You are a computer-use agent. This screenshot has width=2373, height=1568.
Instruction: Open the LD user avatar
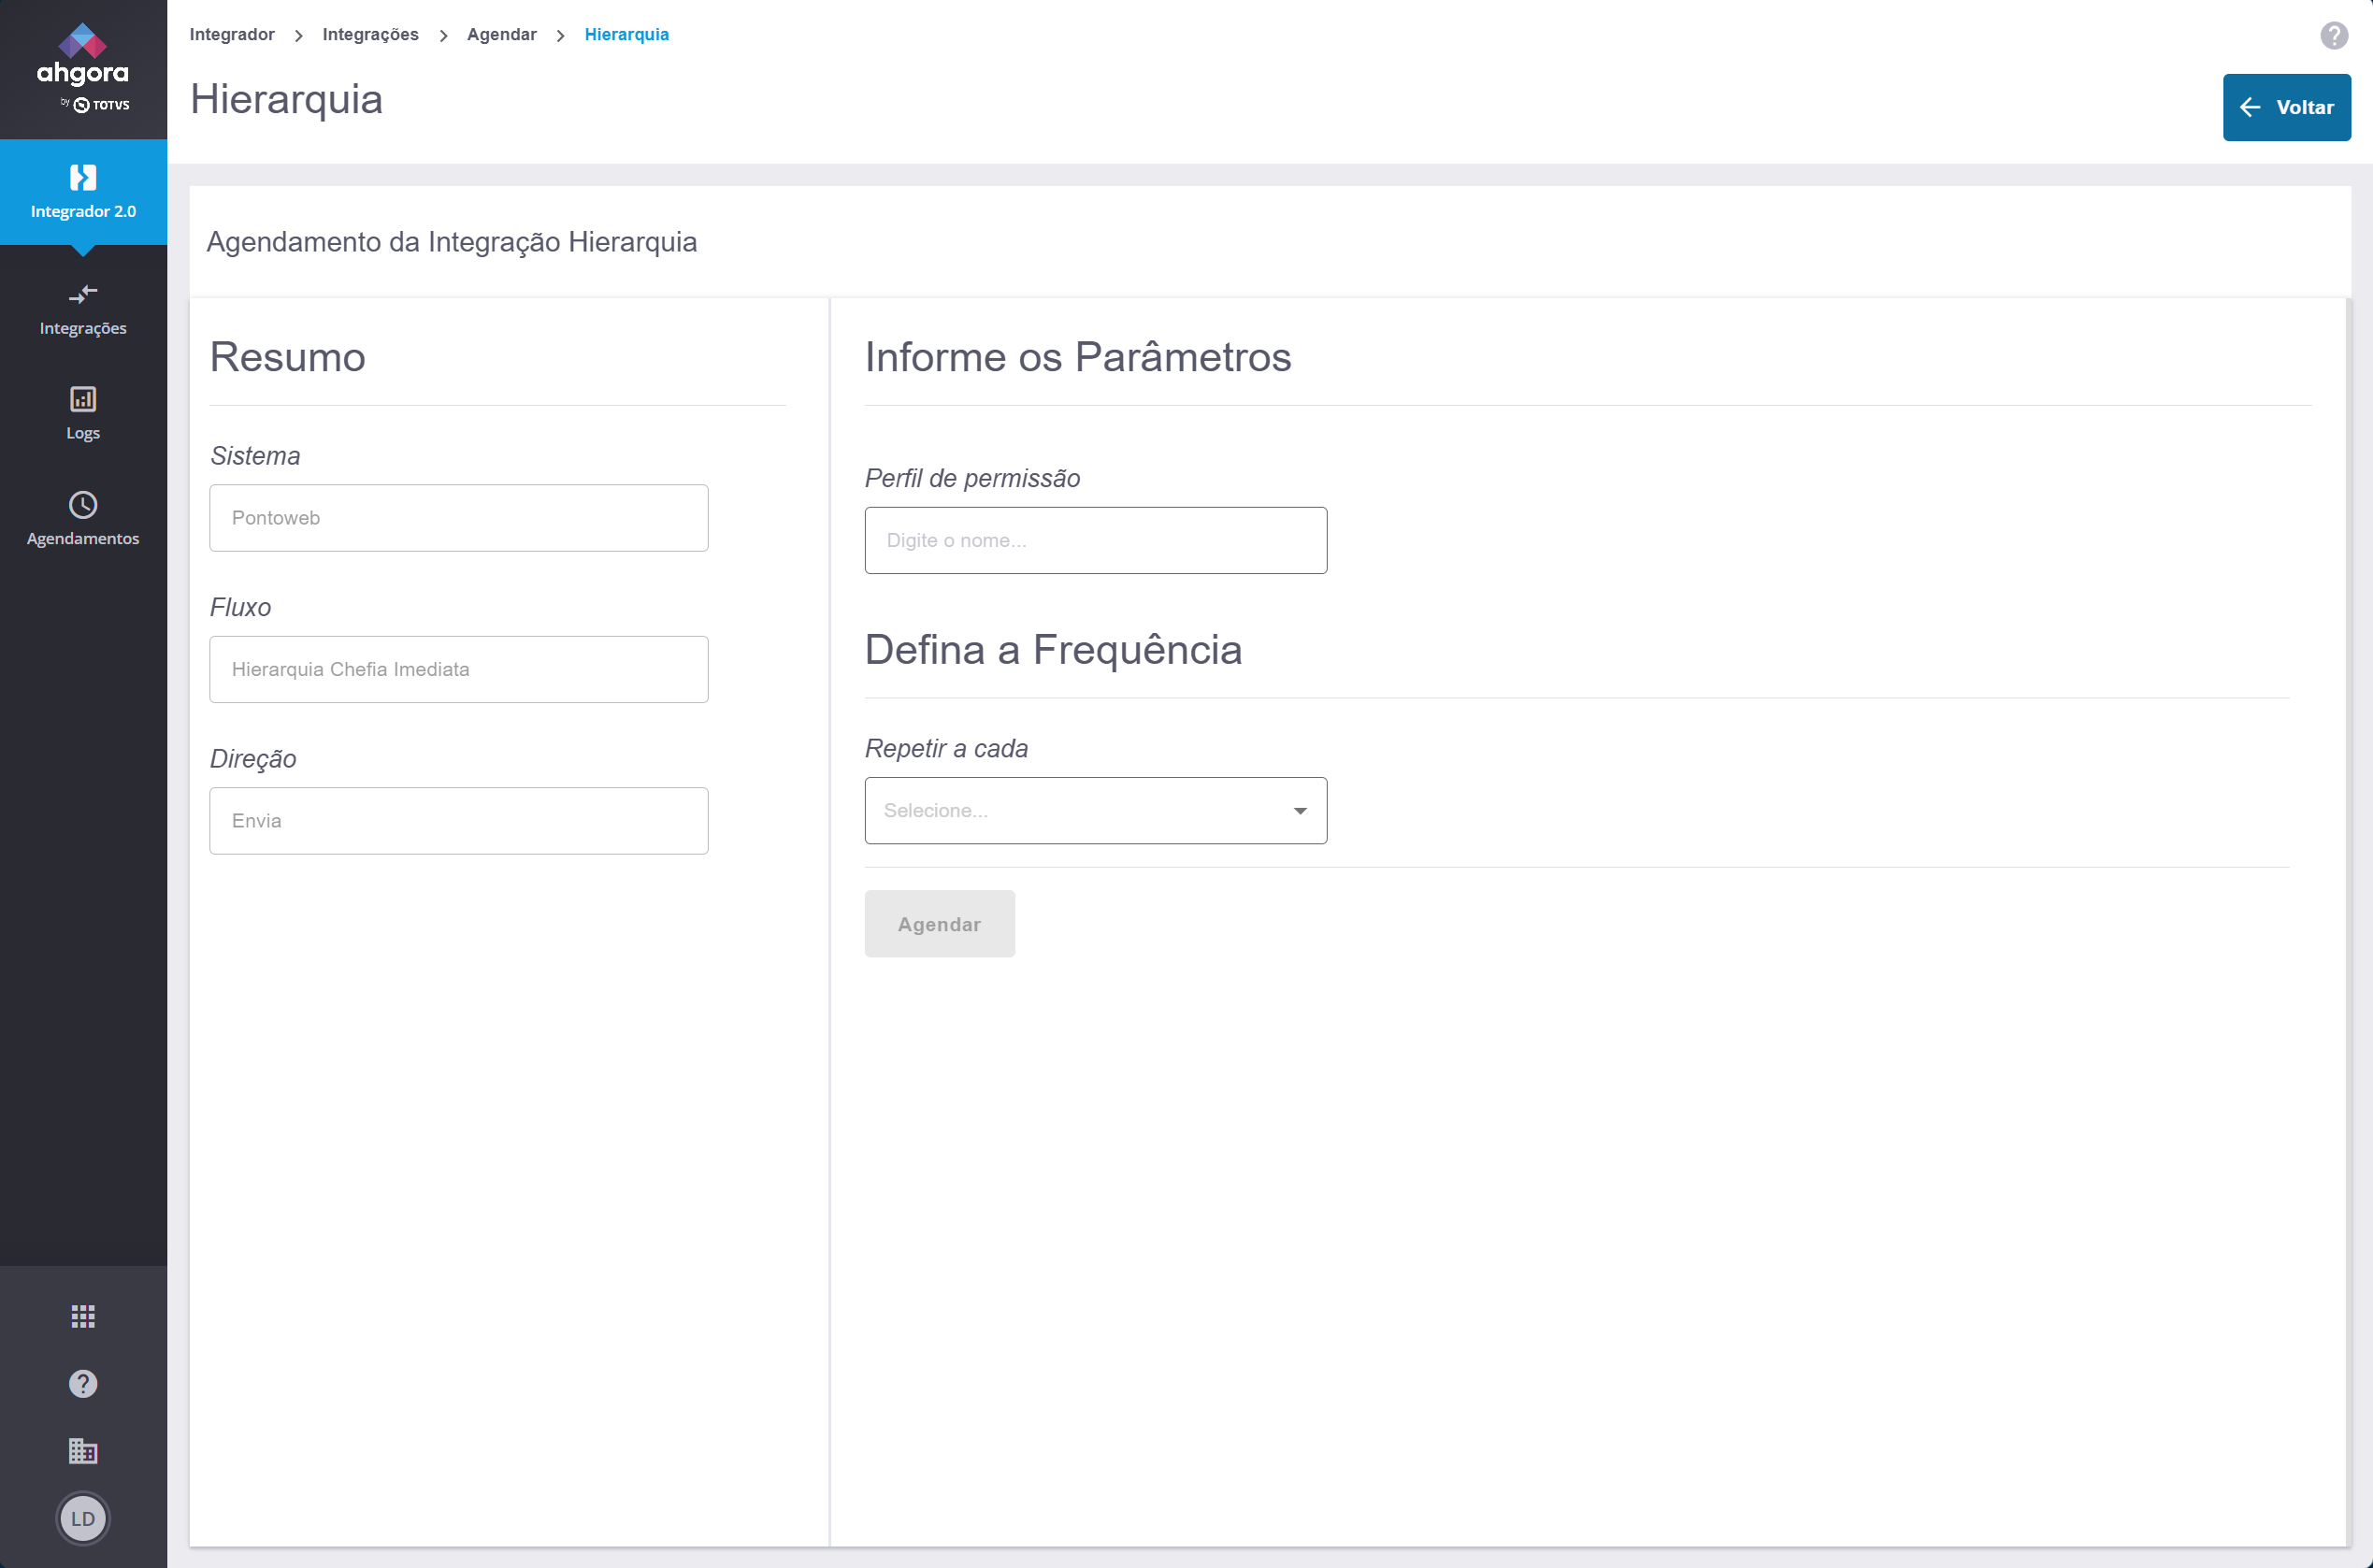click(83, 1518)
